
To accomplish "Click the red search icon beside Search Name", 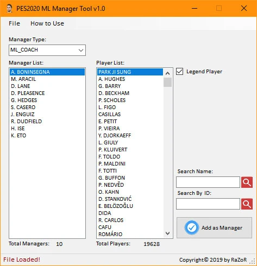I will 247,182.
